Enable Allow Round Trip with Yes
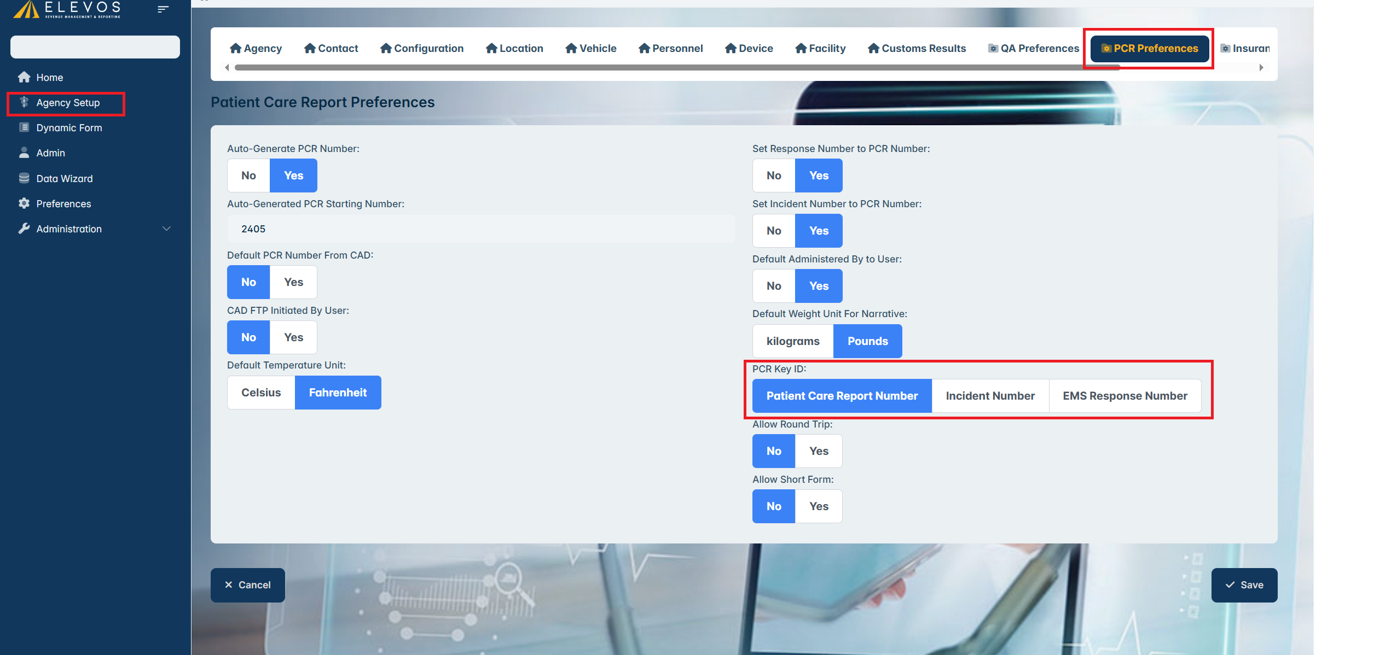Viewport: 1391px width, 655px height. point(819,451)
